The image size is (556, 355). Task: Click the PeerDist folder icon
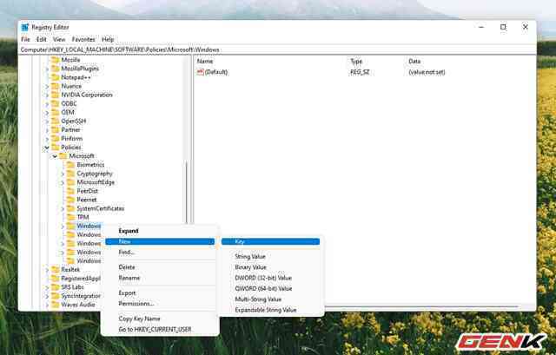point(71,191)
